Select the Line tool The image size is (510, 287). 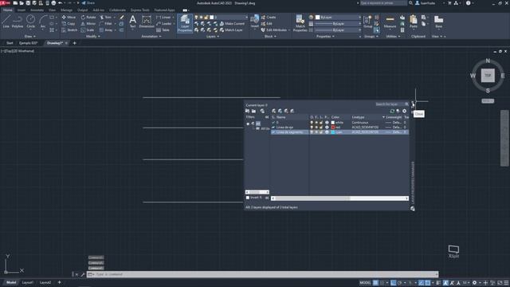(x=6, y=22)
